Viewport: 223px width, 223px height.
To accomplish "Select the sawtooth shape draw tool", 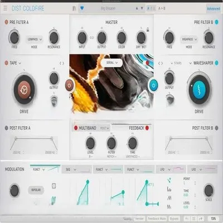I will point(169,206).
